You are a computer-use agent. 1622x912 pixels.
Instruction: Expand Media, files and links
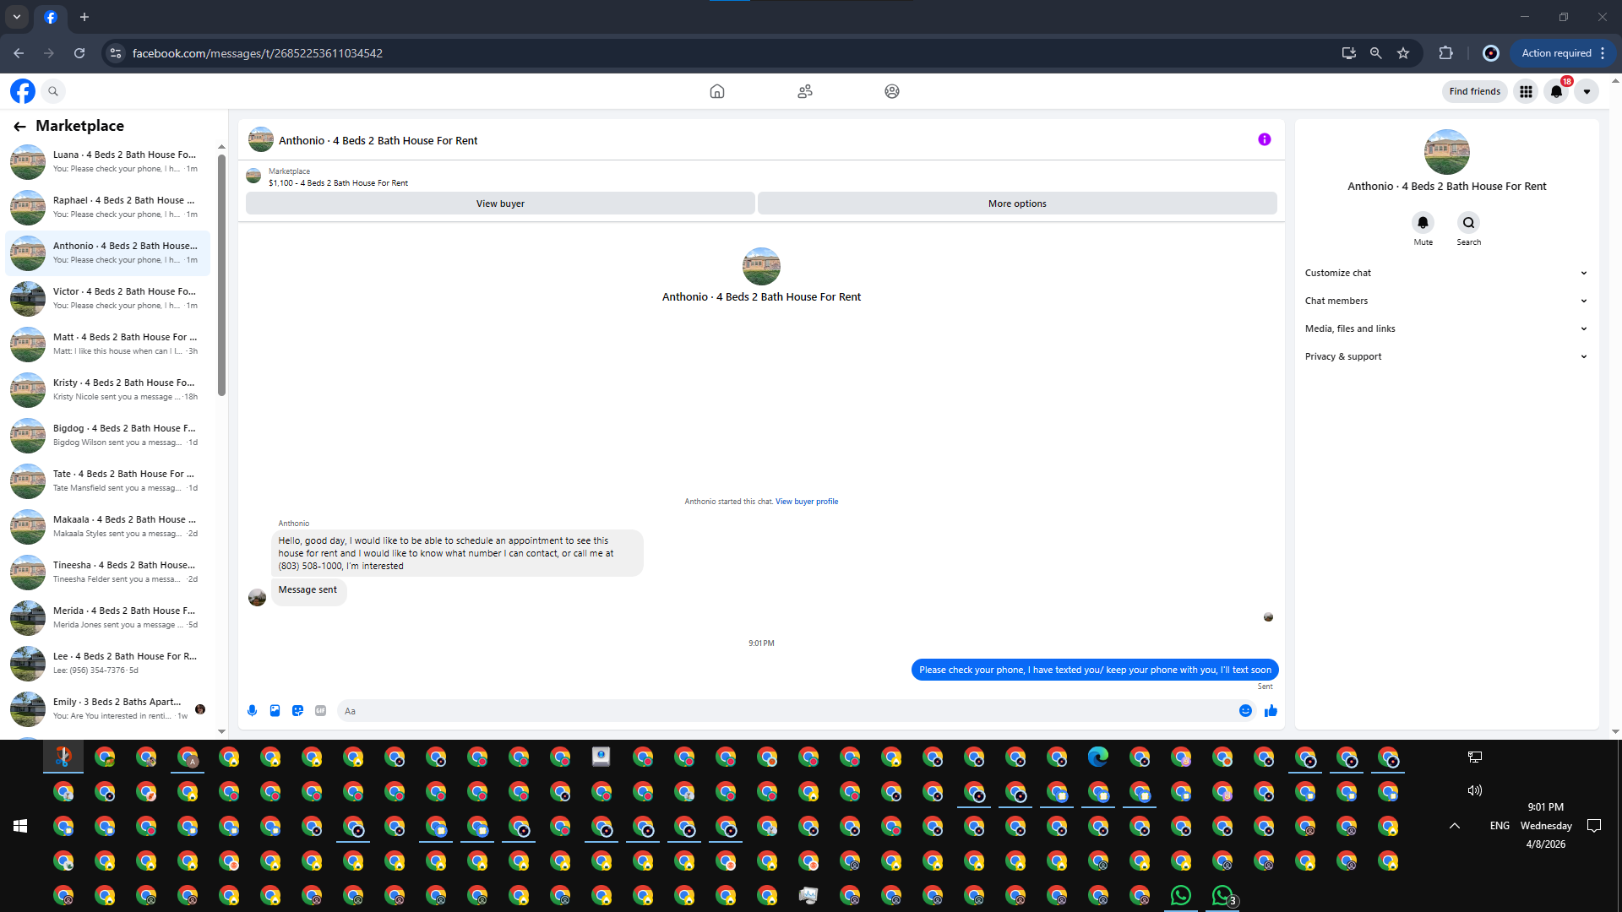1445,328
